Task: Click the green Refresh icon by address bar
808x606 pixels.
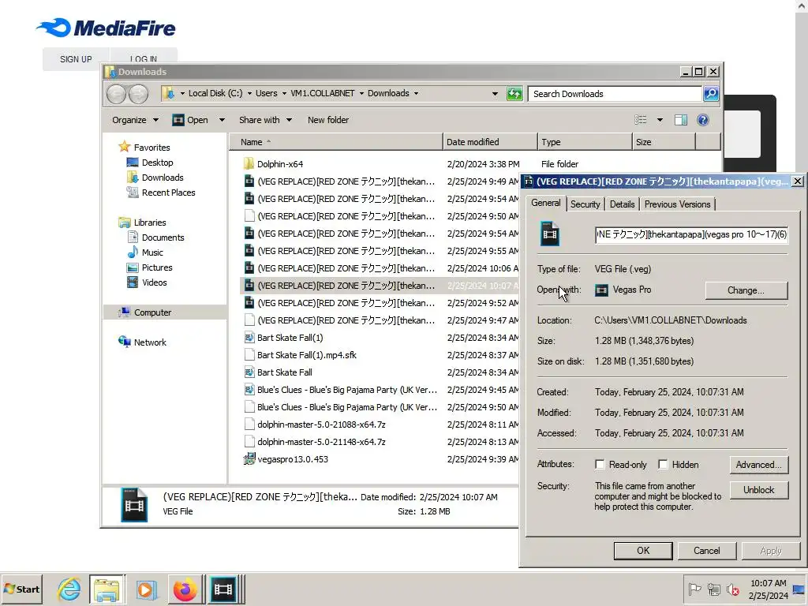Action: click(x=514, y=94)
